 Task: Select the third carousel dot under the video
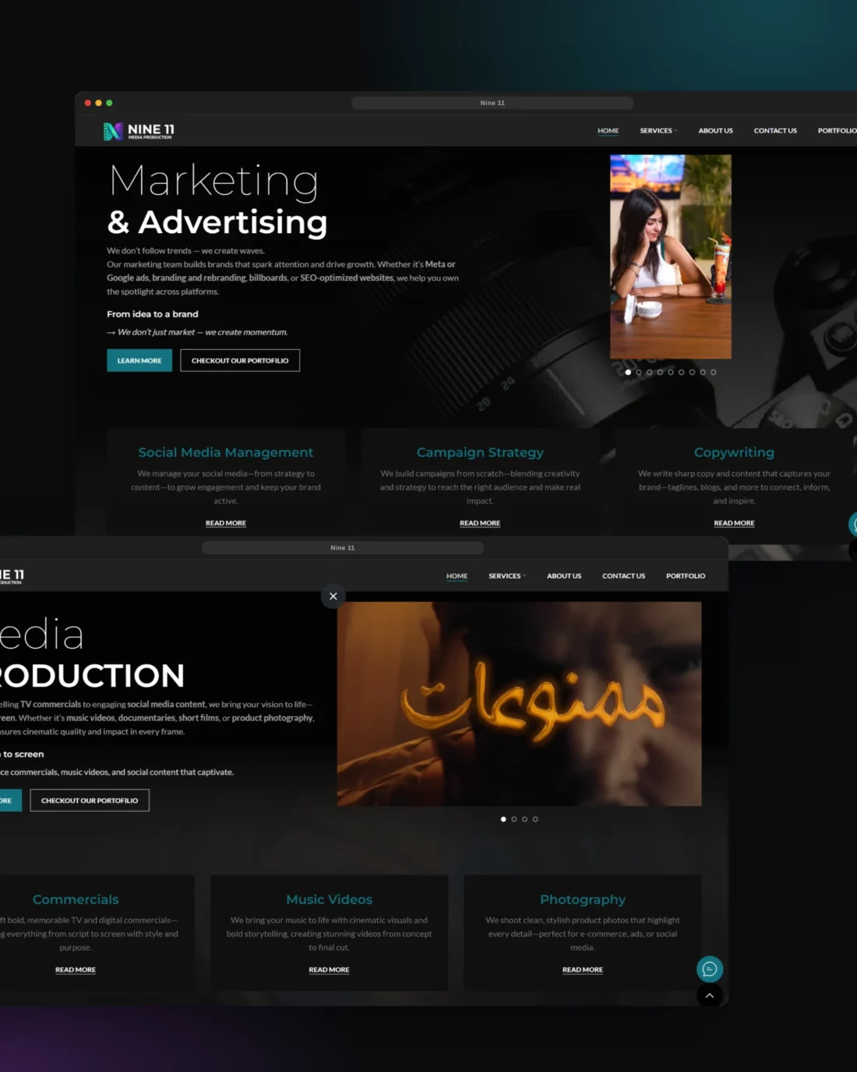click(525, 819)
